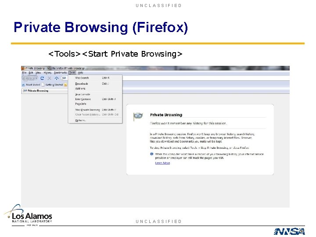Click the Los Alamos National Laboratory logo

28,215
